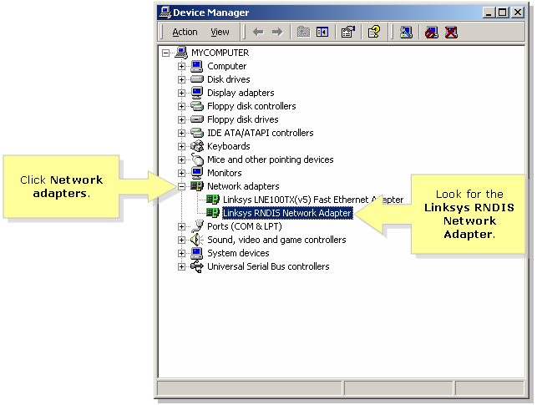The image size is (537, 405).
Task: Select Linksys LNE100TX(v5) Fast Ethernet Adapter
Action: tap(313, 200)
